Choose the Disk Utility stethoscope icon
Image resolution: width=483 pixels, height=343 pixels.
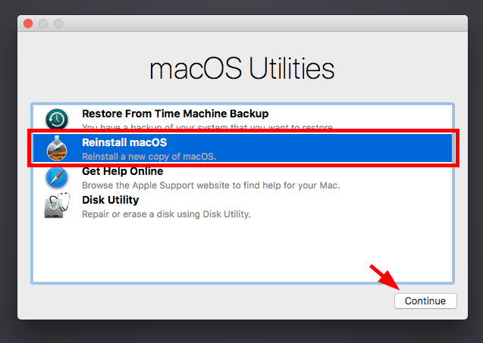(x=57, y=205)
